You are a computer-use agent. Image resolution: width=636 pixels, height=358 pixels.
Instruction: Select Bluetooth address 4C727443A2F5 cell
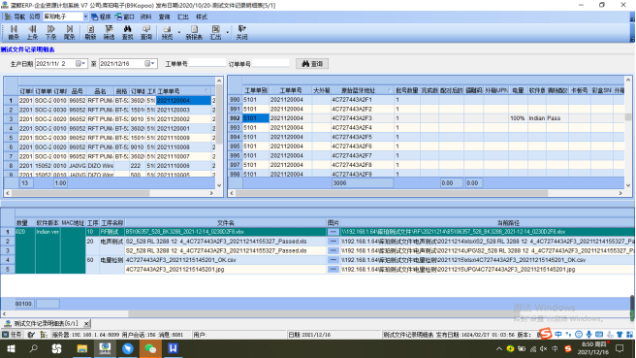pos(362,137)
